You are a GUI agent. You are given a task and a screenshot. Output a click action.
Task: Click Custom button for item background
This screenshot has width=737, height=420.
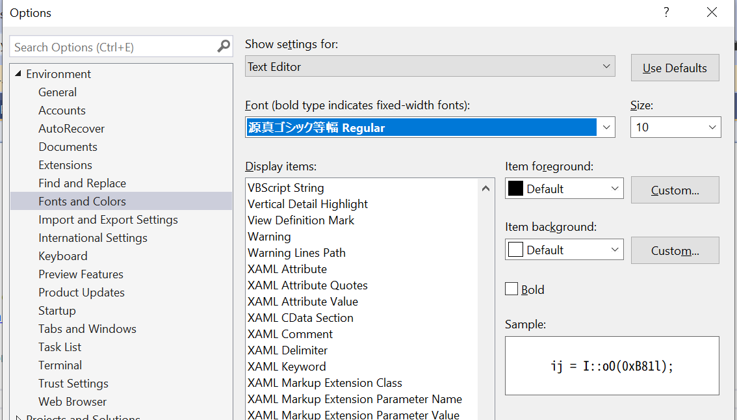point(675,250)
